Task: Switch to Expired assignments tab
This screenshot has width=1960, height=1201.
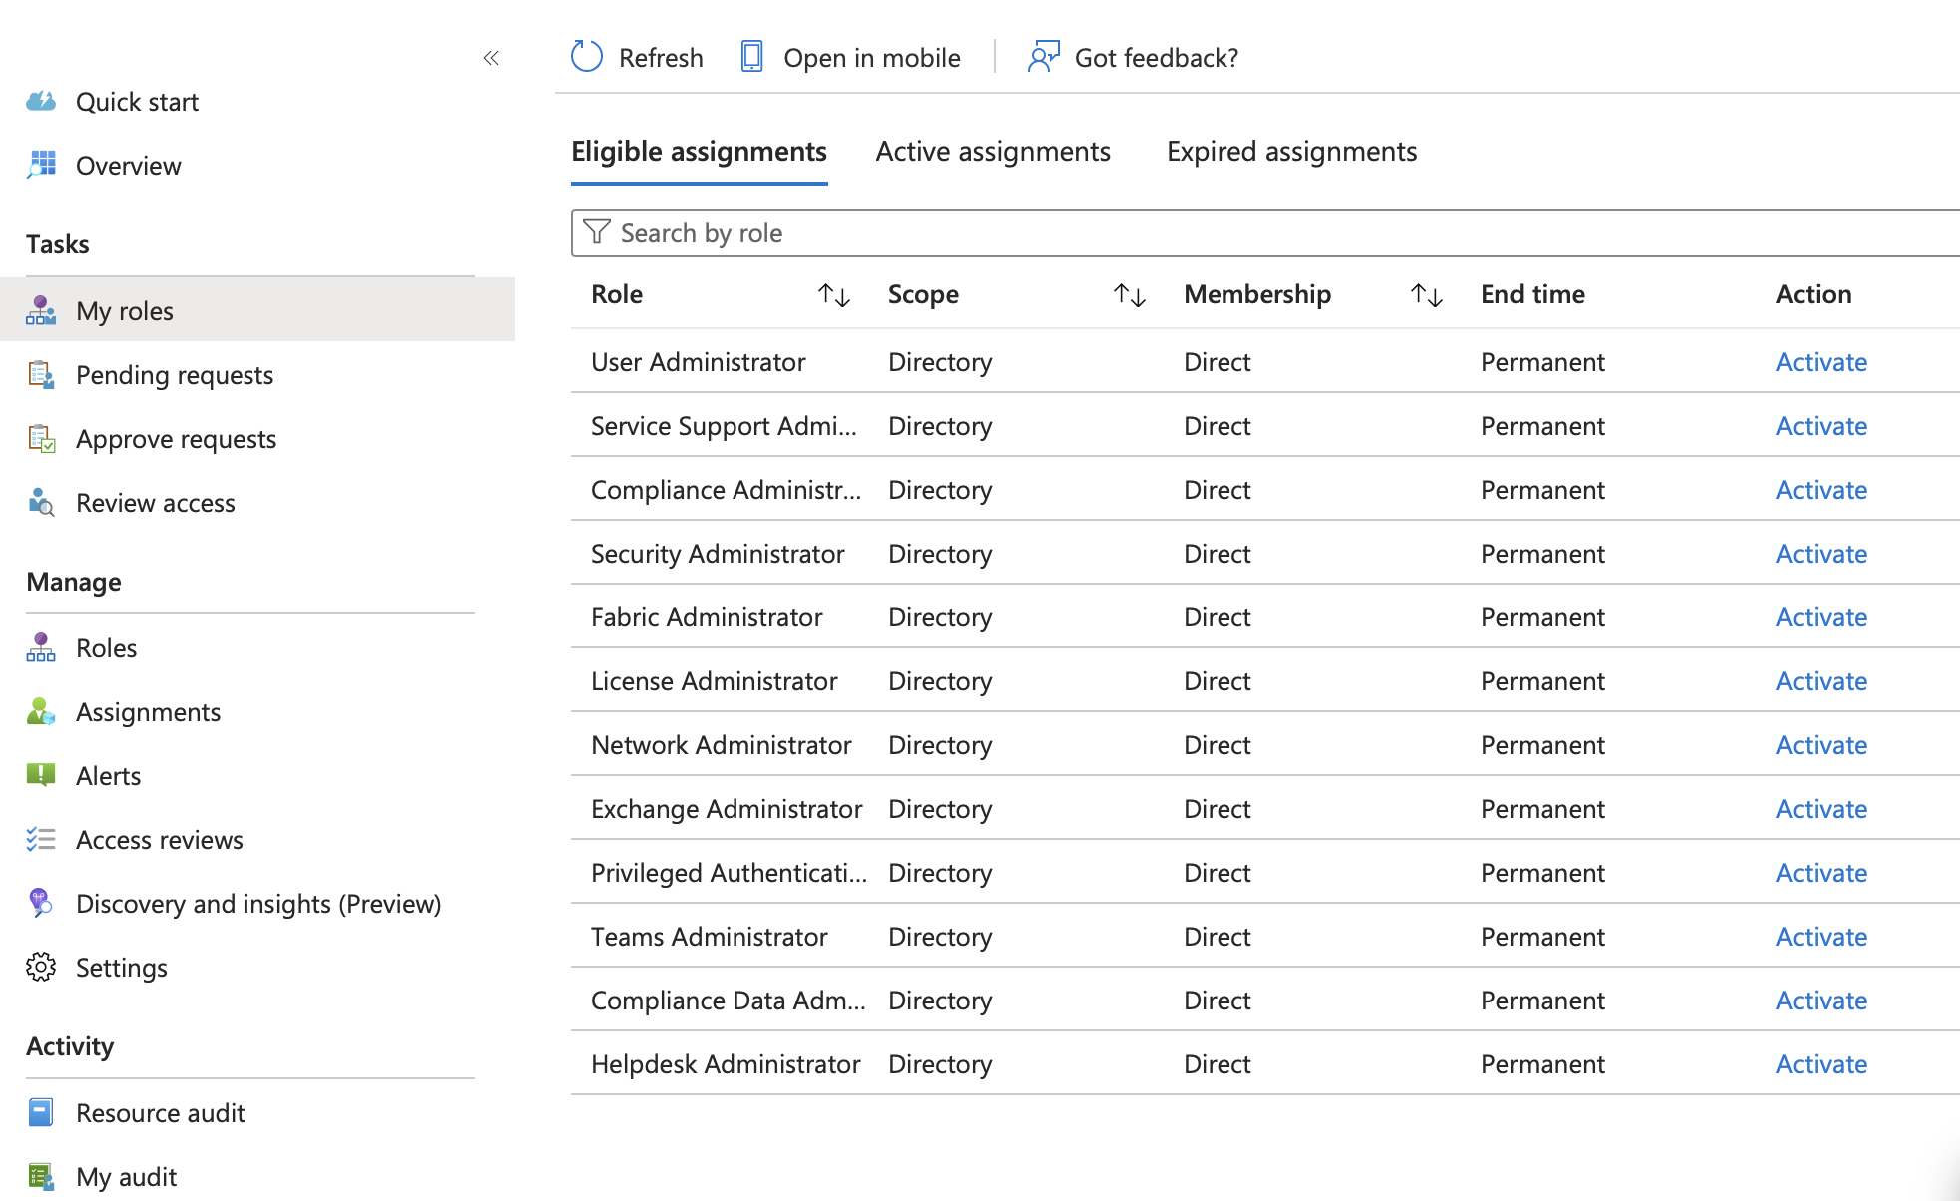Action: 1291,152
